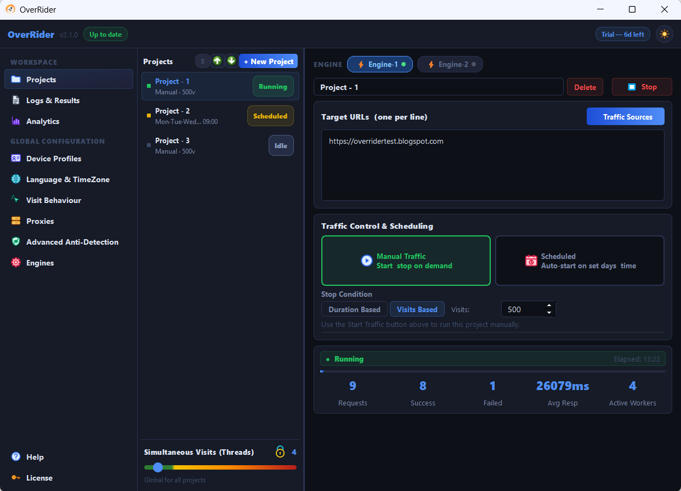Click the Engines gear icon
The width and height of the screenshot is (681, 491).
pos(16,263)
